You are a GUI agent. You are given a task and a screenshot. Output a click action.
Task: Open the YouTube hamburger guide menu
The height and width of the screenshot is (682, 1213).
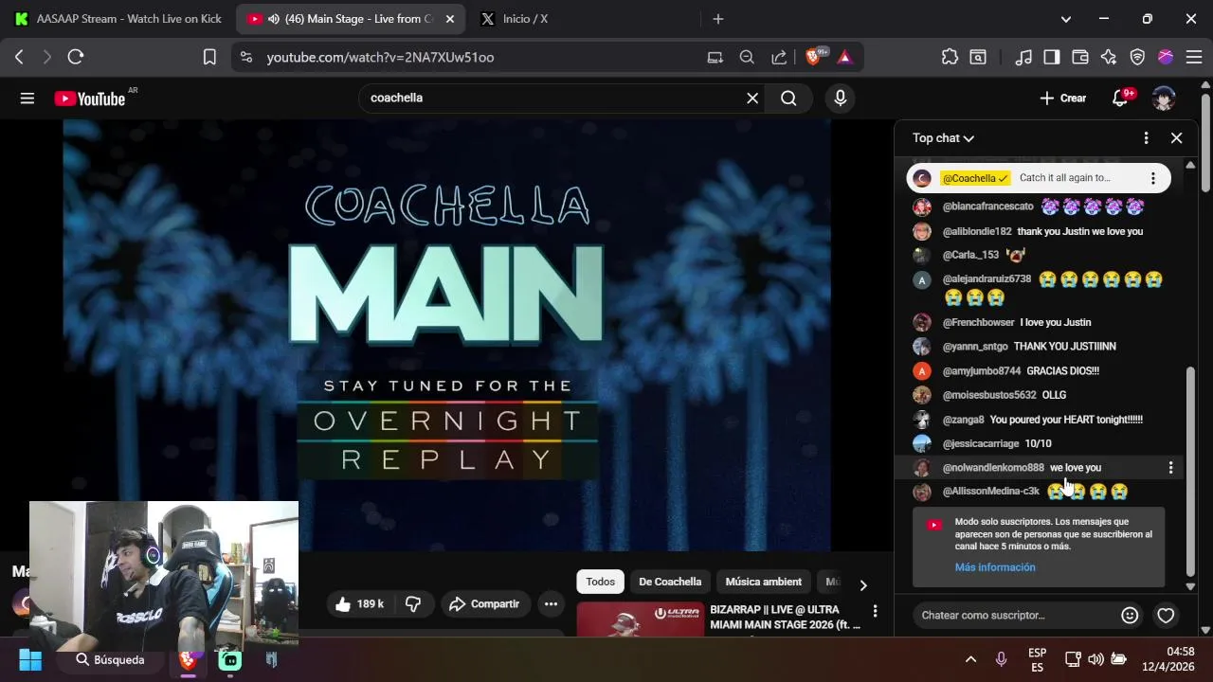coord(27,99)
